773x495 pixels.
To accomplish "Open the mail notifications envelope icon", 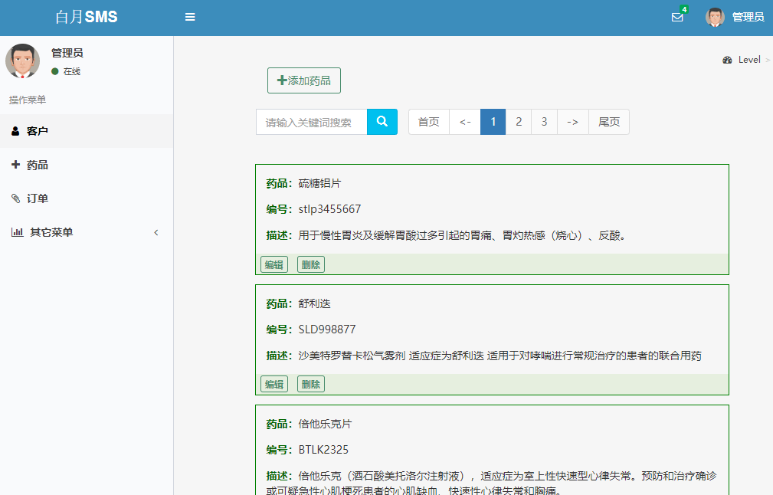I will 677,18.
